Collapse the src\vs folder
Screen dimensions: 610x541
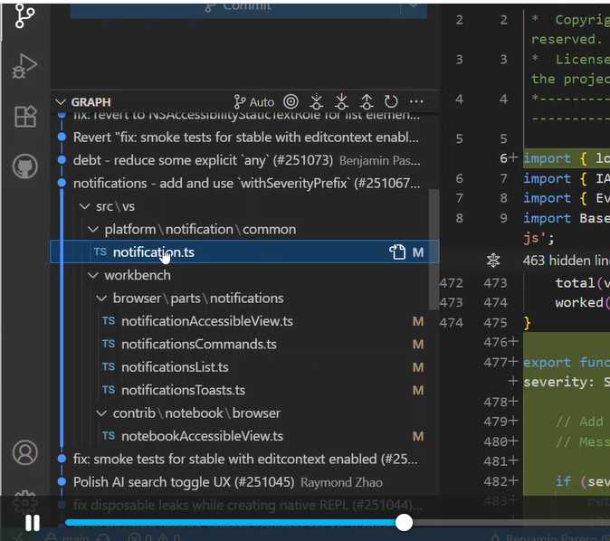point(84,206)
